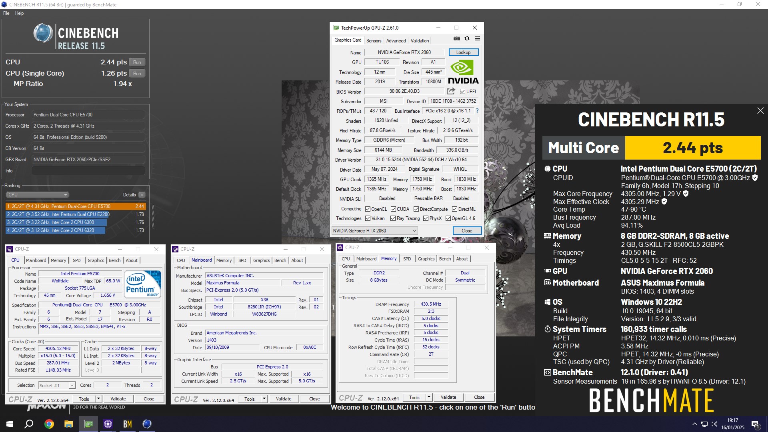Screen dimensions: 768x432
Task: Toggle the Ray Tracing checkbox
Action: pyautogui.click(x=393, y=218)
